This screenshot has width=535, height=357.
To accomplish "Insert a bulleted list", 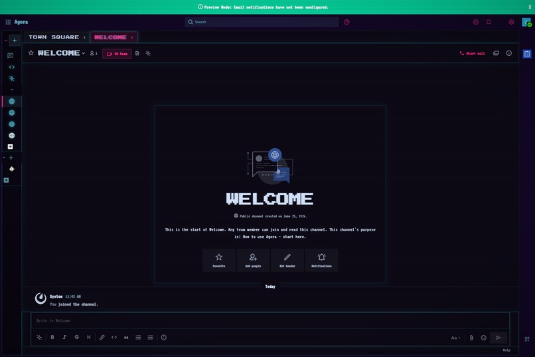I will point(138,338).
